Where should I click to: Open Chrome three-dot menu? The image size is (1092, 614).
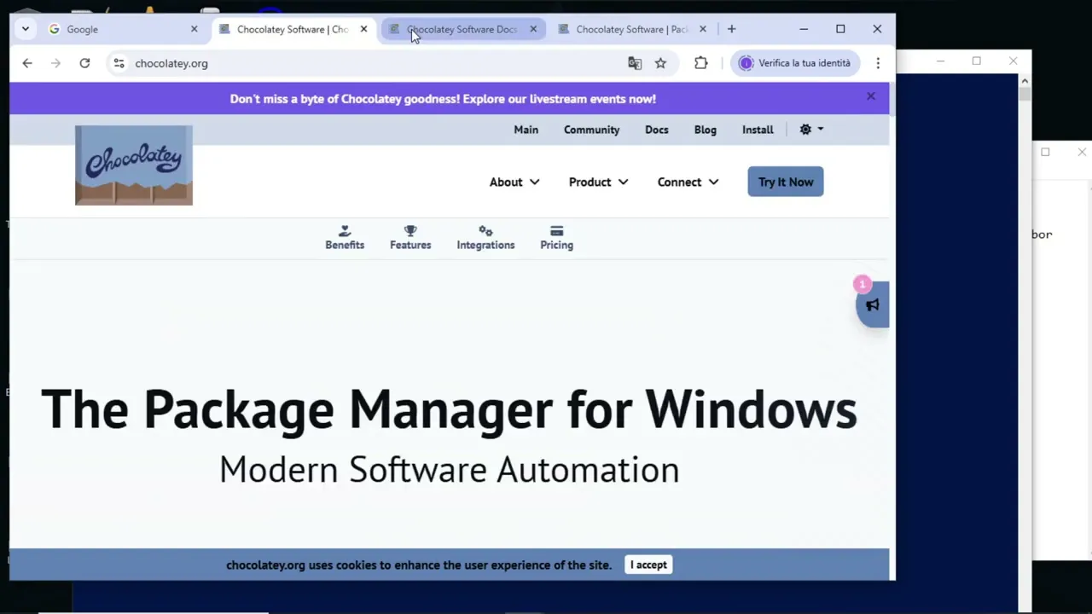tap(878, 63)
